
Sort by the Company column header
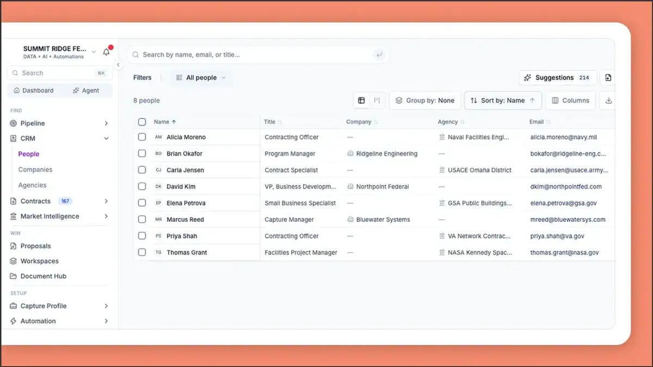coord(362,122)
